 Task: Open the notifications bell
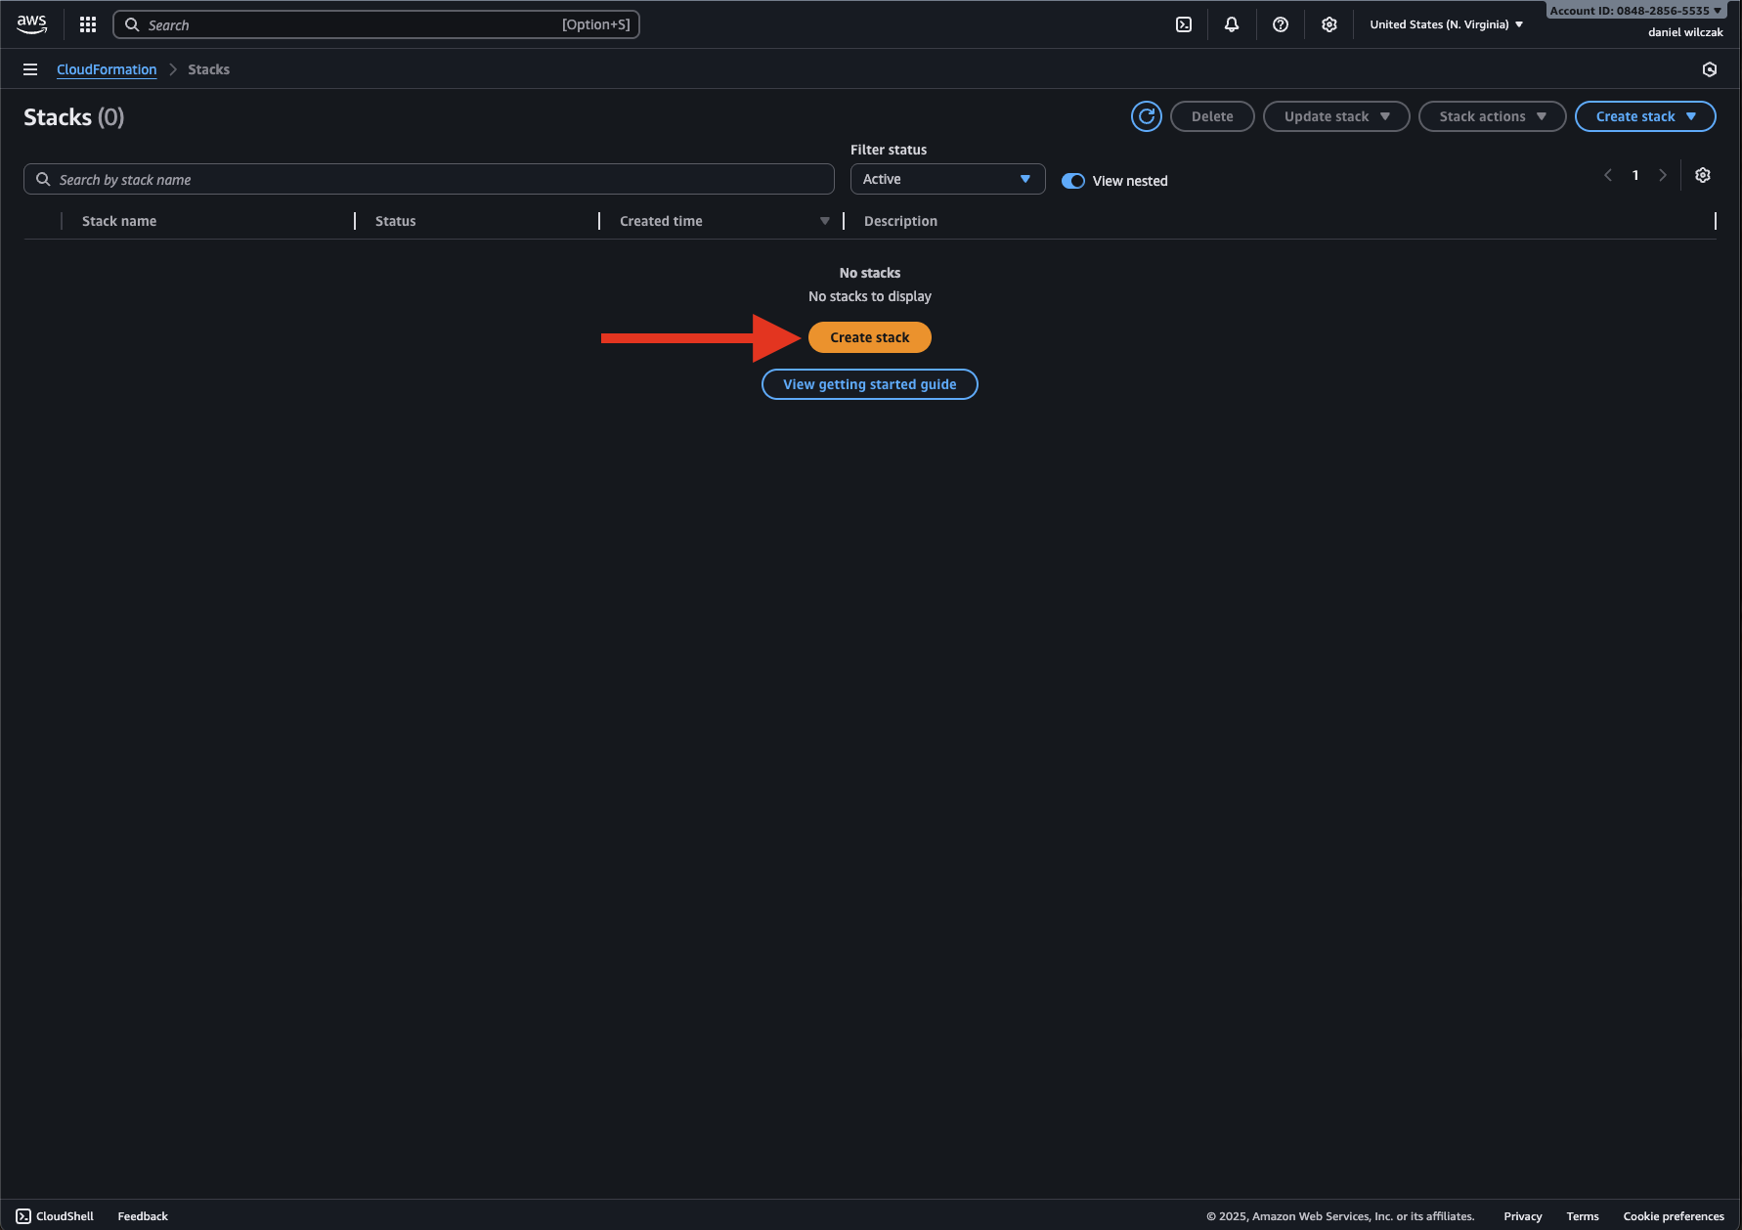pyautogui.click(x=1232, y=24)
